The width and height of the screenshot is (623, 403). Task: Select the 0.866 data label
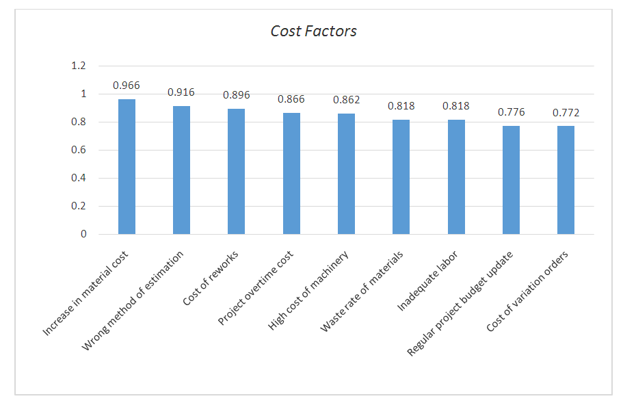[x=291, y=99]
